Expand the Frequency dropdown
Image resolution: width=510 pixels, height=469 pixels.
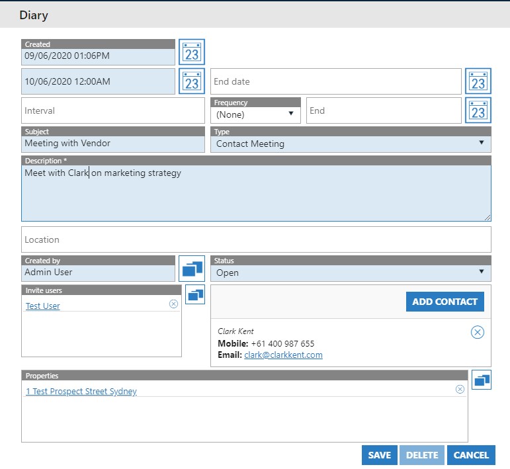255,114
